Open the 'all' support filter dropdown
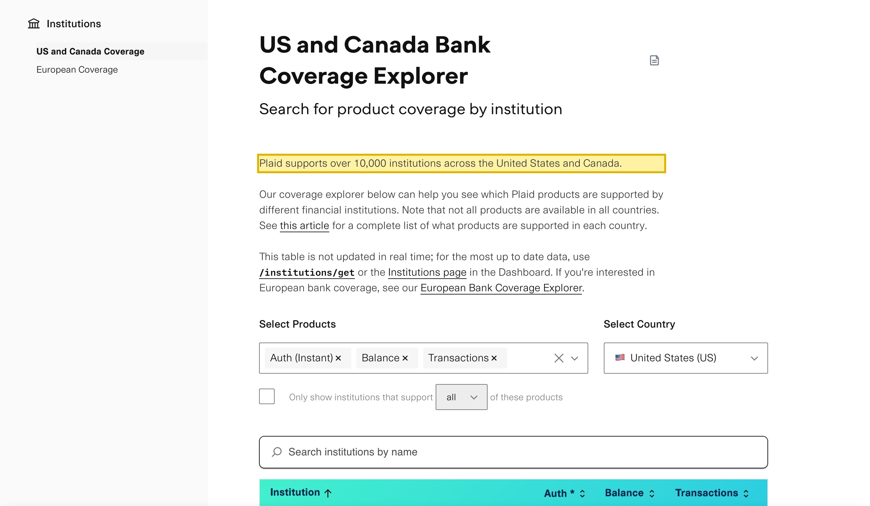 tap(461, 397)
